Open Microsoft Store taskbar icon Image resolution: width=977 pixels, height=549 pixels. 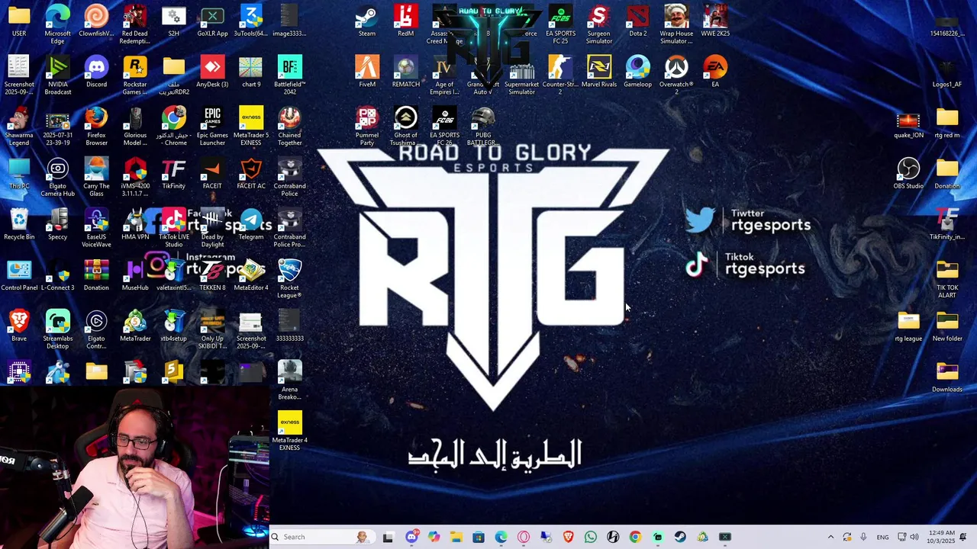click(x=478, y=537)
